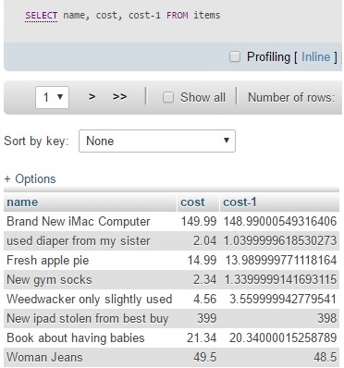Click the cost-1 value 398
Screen dimensions: 344x368
327,318
